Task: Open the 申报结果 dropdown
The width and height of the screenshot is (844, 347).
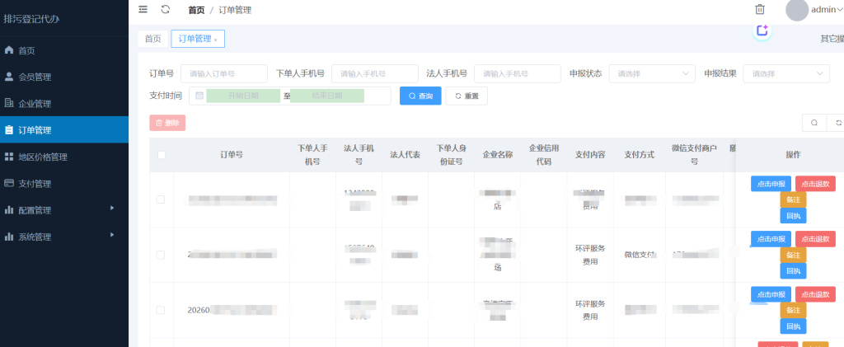Action: pos(785,73)
